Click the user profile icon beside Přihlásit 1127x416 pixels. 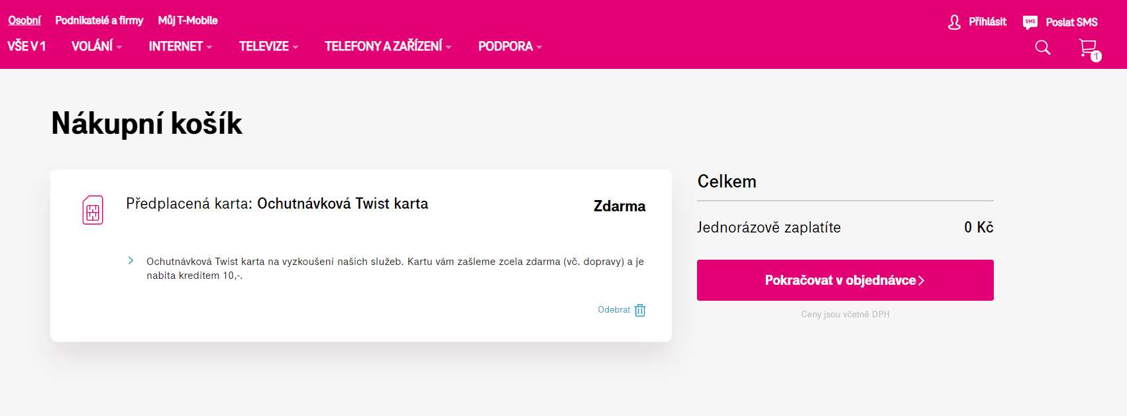954,23
